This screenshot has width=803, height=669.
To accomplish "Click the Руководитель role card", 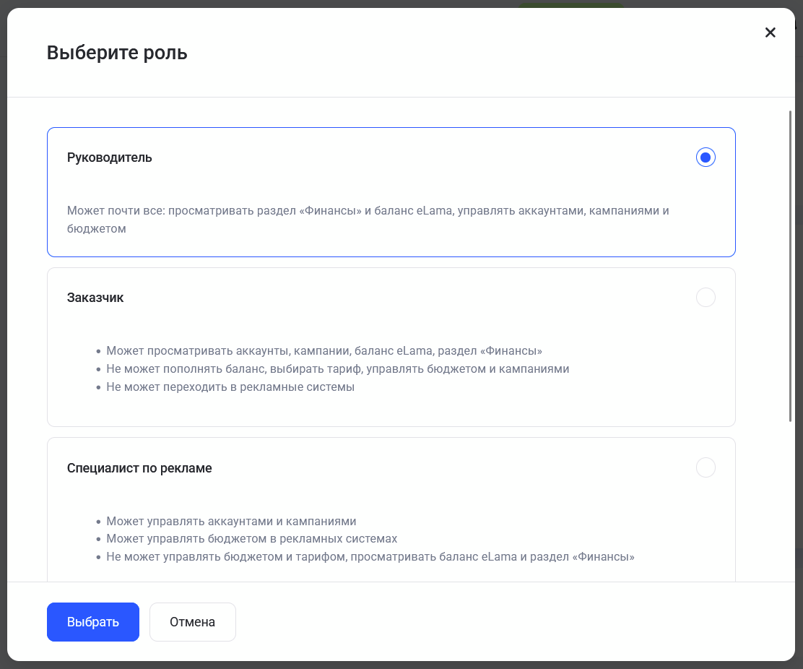I will point(391,191).
